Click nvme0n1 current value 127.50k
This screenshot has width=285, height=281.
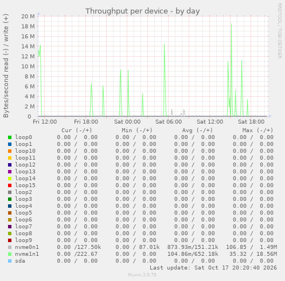89,247
